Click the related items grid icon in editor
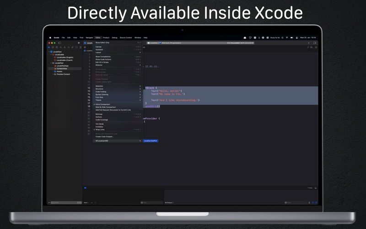 tap(85, 47)
